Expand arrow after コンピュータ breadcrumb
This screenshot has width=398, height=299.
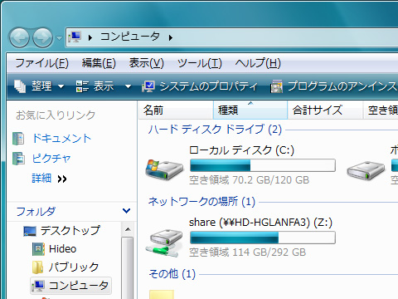(x=171, y=37)
